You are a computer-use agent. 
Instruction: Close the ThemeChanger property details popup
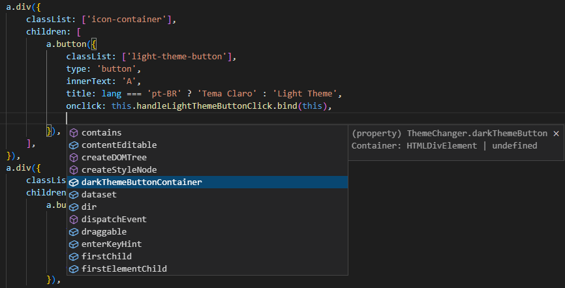(x=556, y=134)
